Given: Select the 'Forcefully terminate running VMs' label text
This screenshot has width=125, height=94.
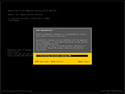Looking at the screenshot, I should (x=55, y=56).
